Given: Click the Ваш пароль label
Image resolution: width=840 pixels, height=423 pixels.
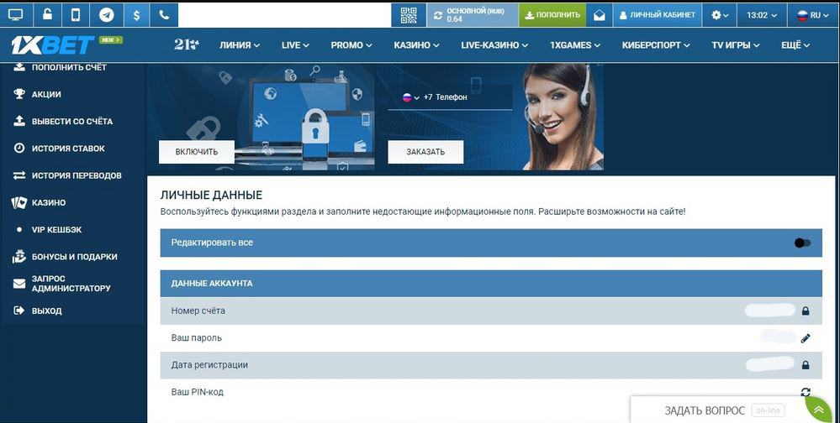Looking at the screenshot, I should [x=197, y=338].
